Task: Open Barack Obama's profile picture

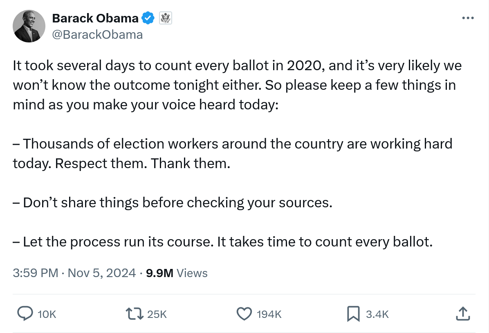Action: tap(29, 26)
